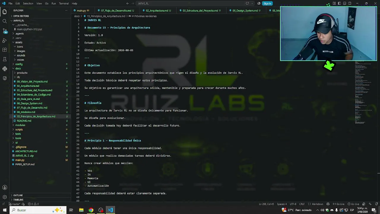Open the Explorer view in activity bar

tap(4, 12)
